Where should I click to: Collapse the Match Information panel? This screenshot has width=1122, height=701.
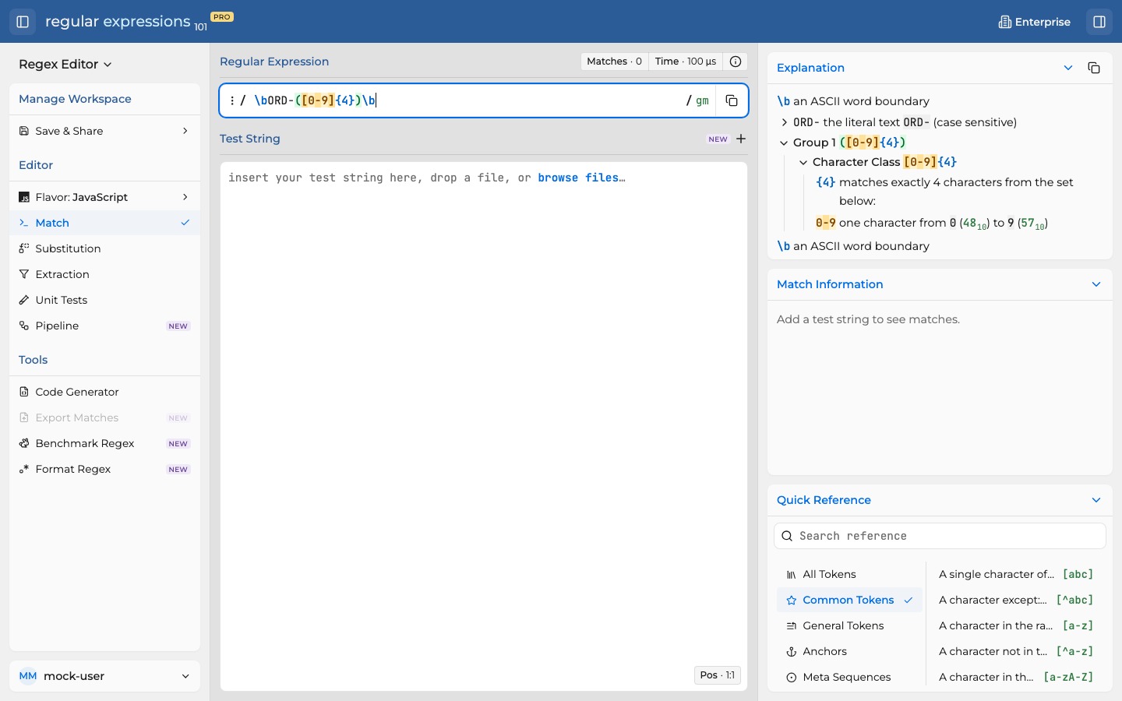[x=1097, y=284]
